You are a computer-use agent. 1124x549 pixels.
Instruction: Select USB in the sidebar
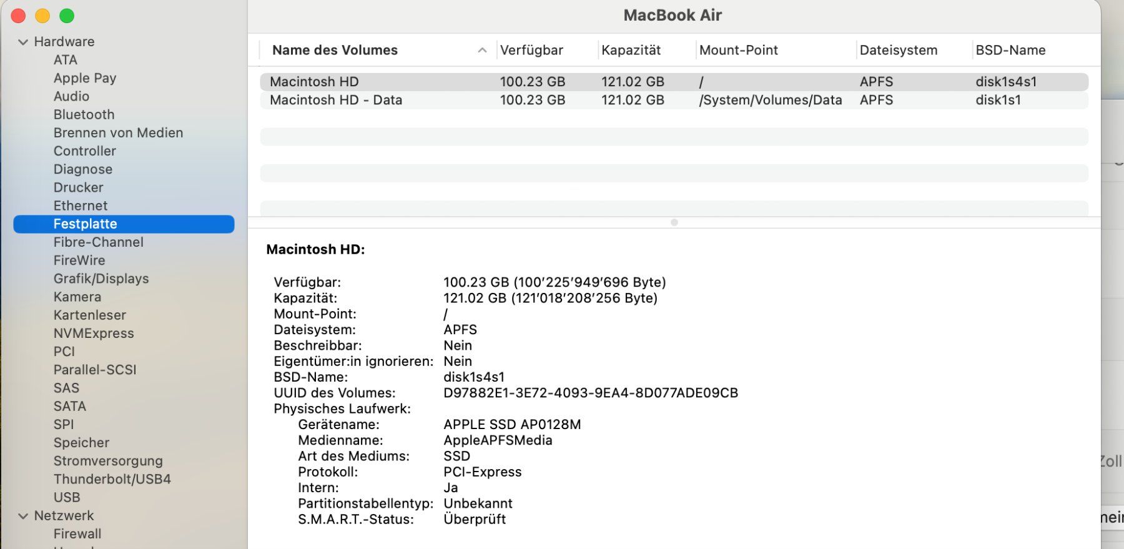point(66,497)
